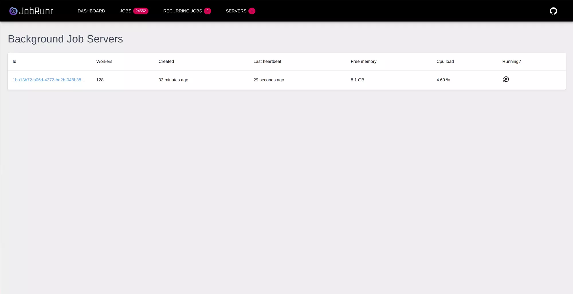The image size is (573, 294).
Task: Open server 1ba13b72-b06d-4272 details link
Action: 49,80
